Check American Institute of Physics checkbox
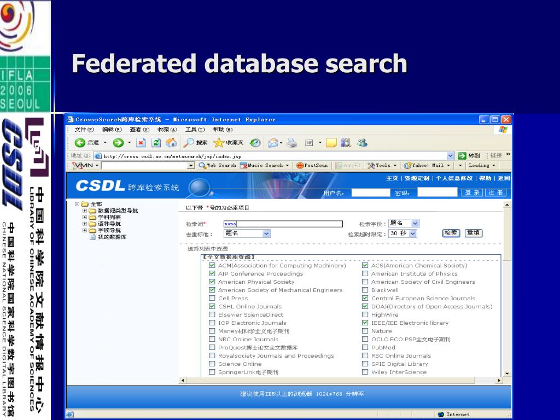This screenshot has width=560, height=420. click(365, 273)
